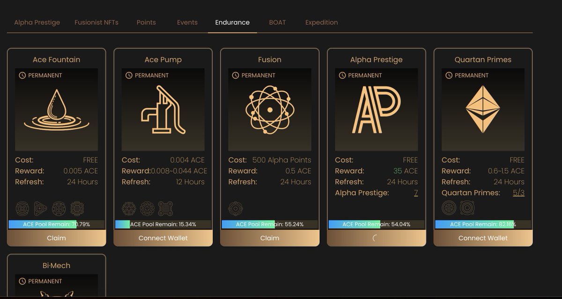This screenshot has width=562, height=299.
Task: Click the Quartan Primes card title
Action: 483,60
